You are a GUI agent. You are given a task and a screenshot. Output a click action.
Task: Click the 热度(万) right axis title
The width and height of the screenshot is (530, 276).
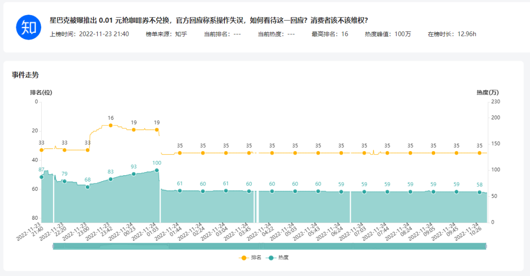pos(487,92)
